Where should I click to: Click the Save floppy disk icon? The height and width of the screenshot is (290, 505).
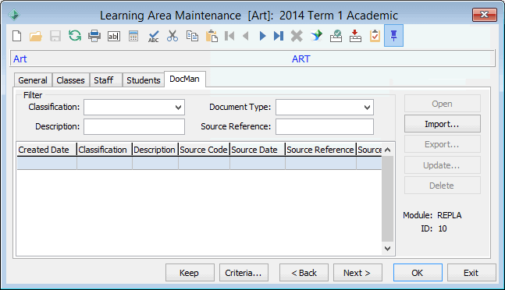pos(55,36)
